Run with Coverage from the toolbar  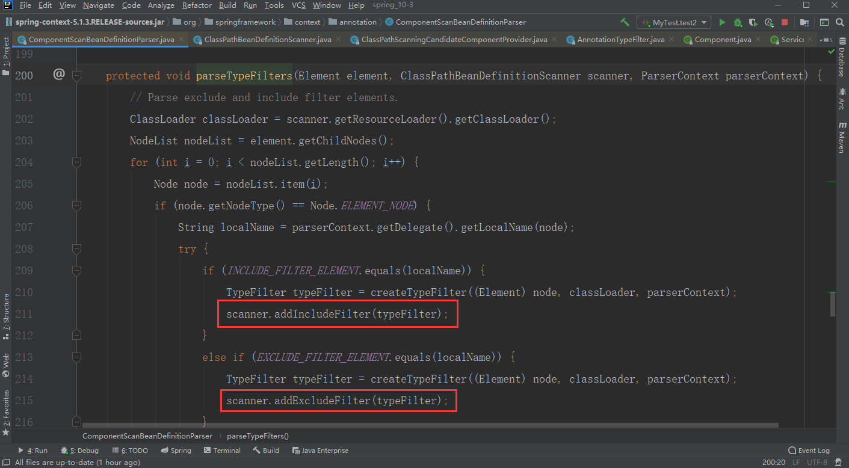click(x=753, y=22)
